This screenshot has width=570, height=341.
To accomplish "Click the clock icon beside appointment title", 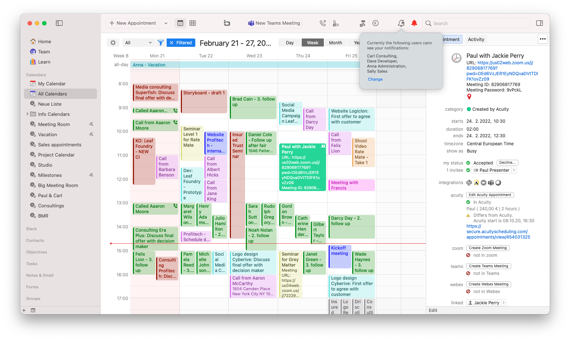I will pyautogui.click(x=456, y=58).
